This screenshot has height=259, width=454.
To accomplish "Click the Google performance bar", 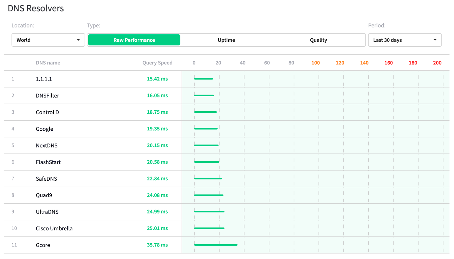I will (206, 129).
